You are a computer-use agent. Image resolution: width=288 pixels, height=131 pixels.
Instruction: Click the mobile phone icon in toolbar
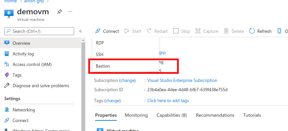(x=279, y=31)
